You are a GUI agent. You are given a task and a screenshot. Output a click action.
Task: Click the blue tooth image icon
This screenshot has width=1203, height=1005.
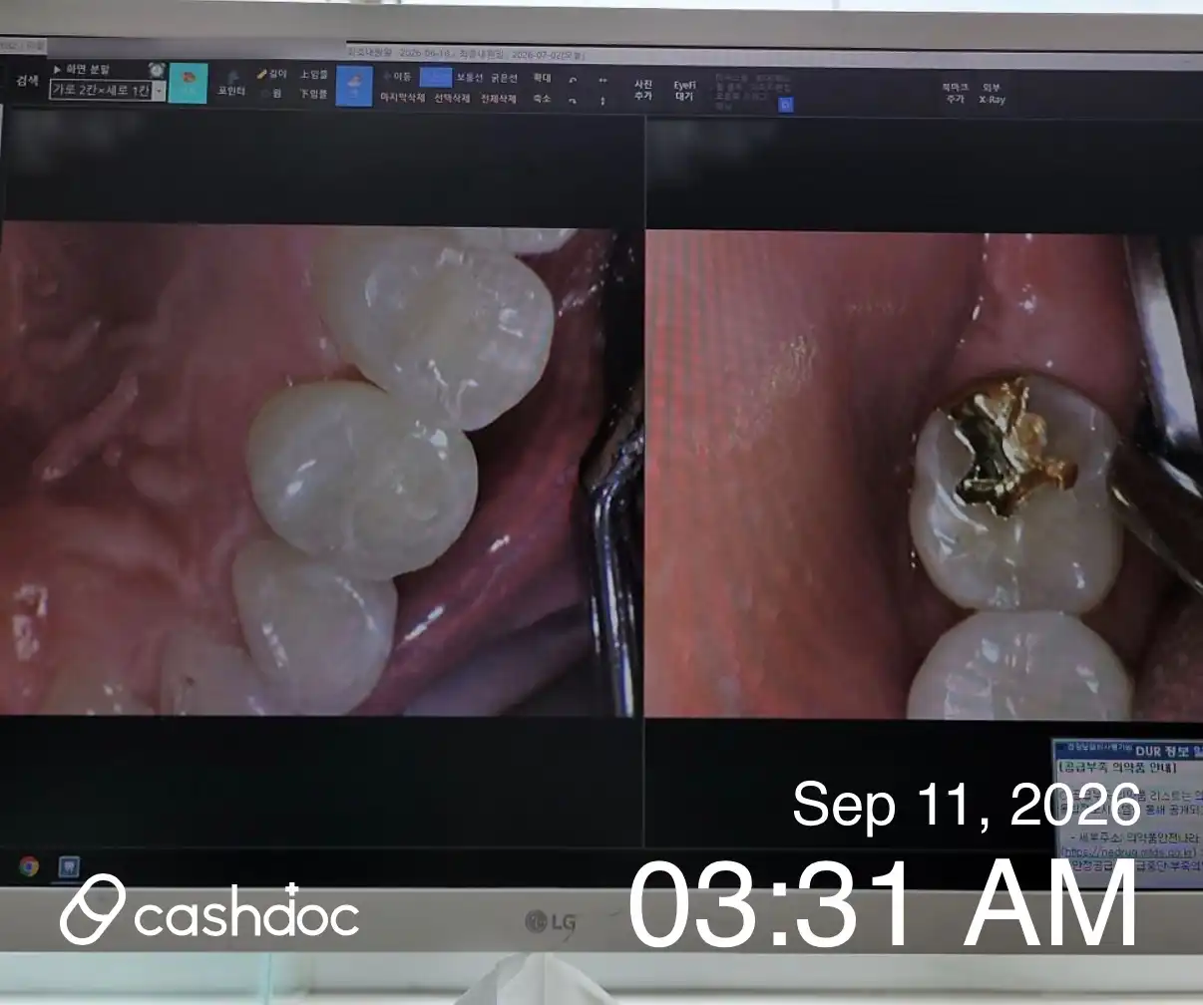click(353, 86)
